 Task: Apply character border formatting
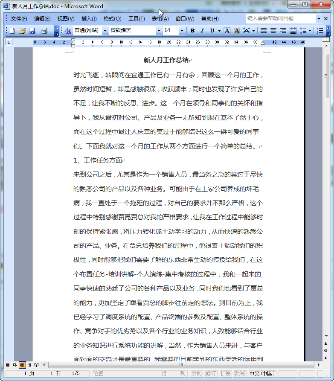pyautogui.click(x=227, y=31)
